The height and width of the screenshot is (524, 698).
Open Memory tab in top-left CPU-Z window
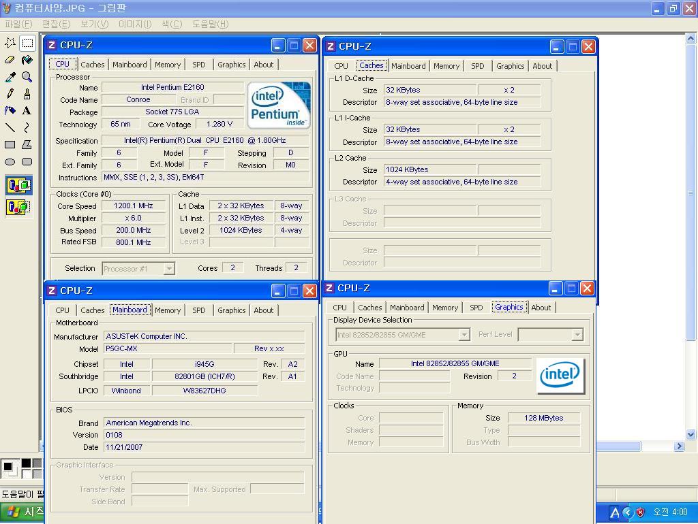pyautogui.click(x=168, y=65)
